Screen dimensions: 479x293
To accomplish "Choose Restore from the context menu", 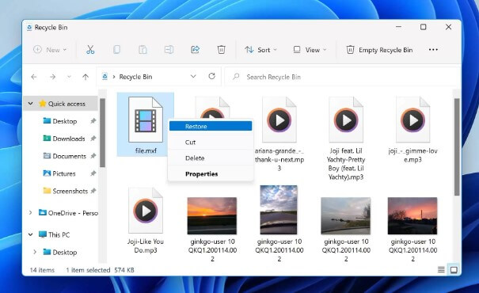I will 211,126.
